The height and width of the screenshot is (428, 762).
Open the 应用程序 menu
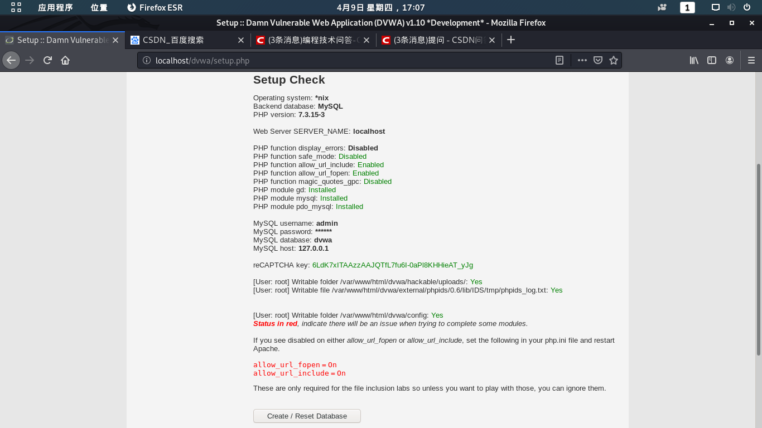click(x=55, y=7)
